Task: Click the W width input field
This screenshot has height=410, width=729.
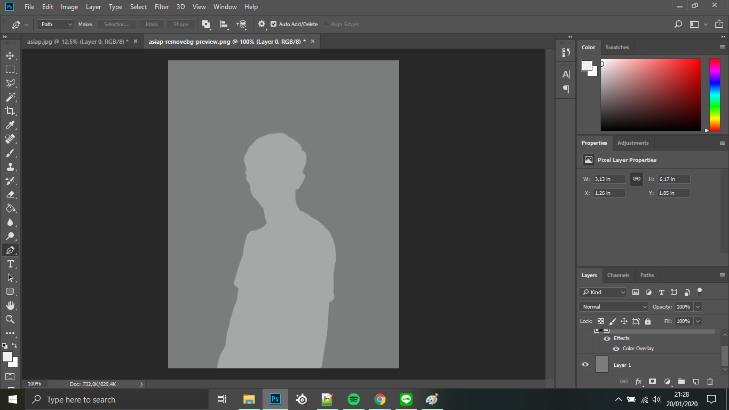Action: [609, 179]
